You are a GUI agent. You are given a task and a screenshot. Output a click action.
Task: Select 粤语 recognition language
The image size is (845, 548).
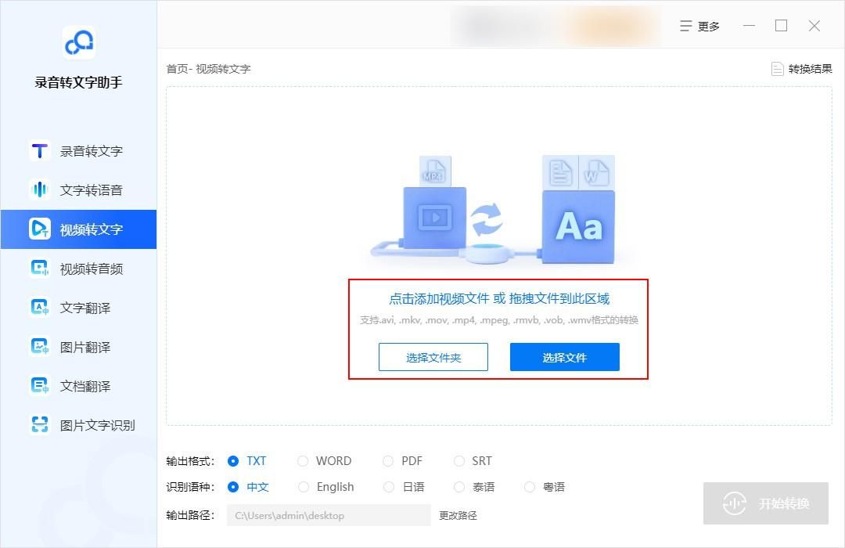(x=545, y=487)
